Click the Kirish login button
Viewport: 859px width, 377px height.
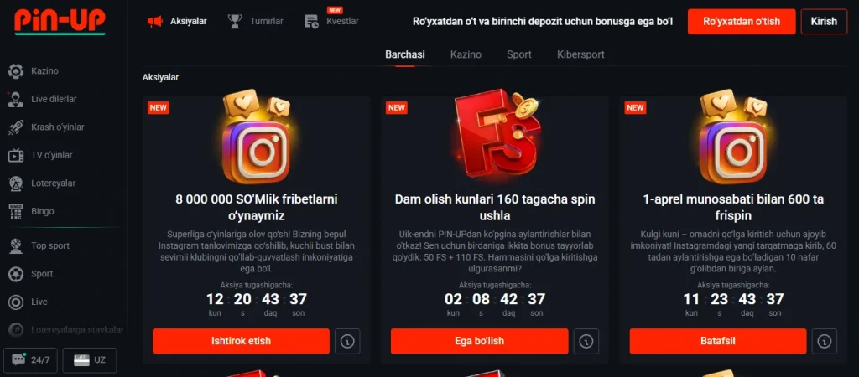pyautogui.click(x=824, y=22)
